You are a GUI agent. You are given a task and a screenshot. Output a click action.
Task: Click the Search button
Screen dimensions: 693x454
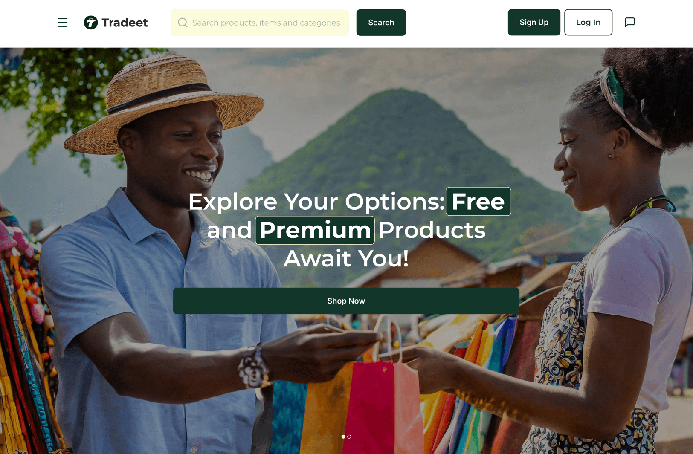coord(381,23)
